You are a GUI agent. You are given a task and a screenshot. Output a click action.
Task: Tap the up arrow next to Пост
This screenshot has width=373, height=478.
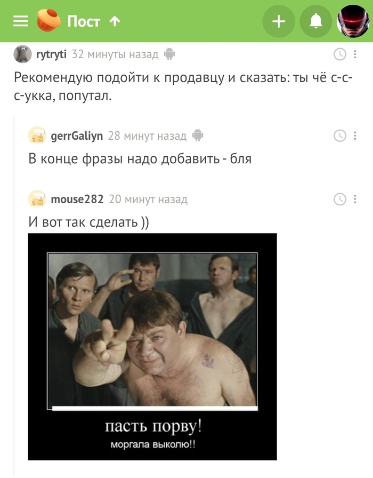(115, 21)
